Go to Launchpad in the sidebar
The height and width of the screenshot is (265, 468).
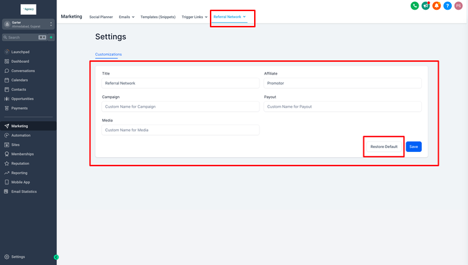20,51
